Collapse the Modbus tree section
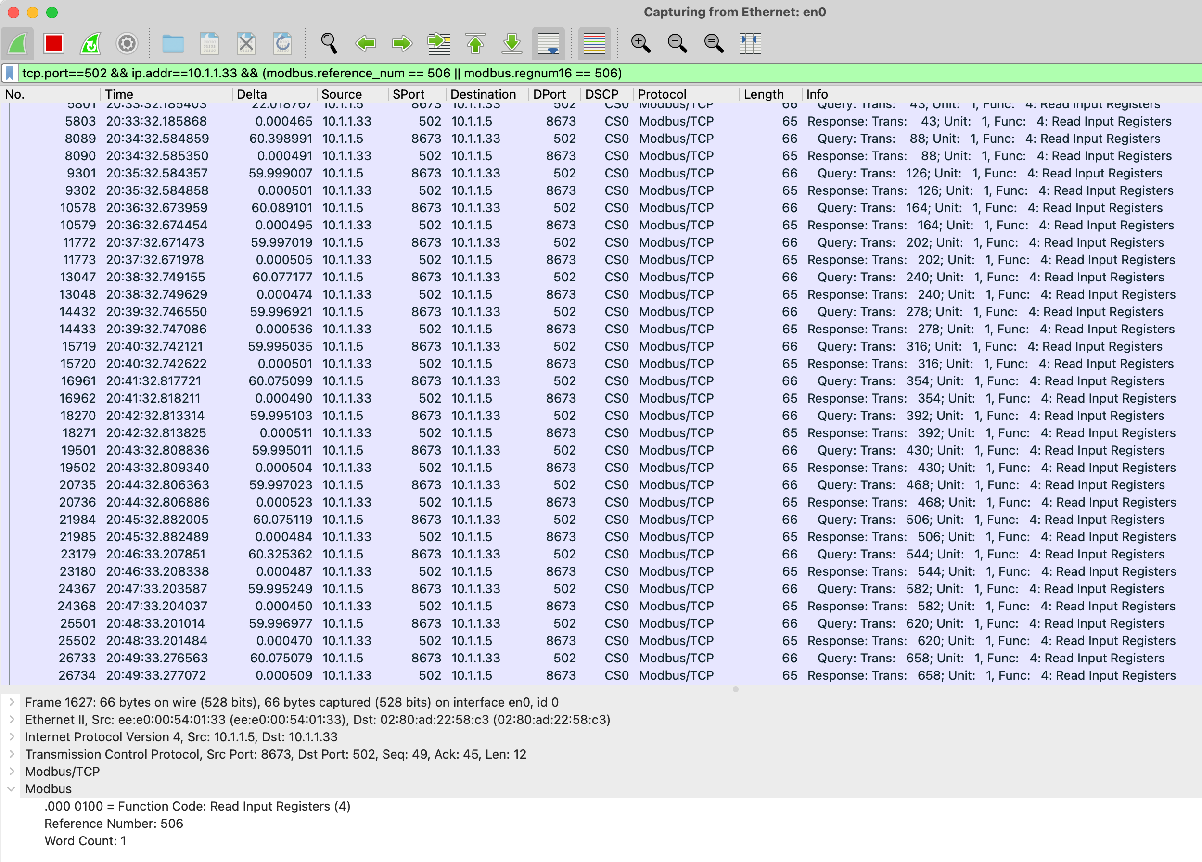The height and width of the screenshot is (862, 1202). pos(12,789)
